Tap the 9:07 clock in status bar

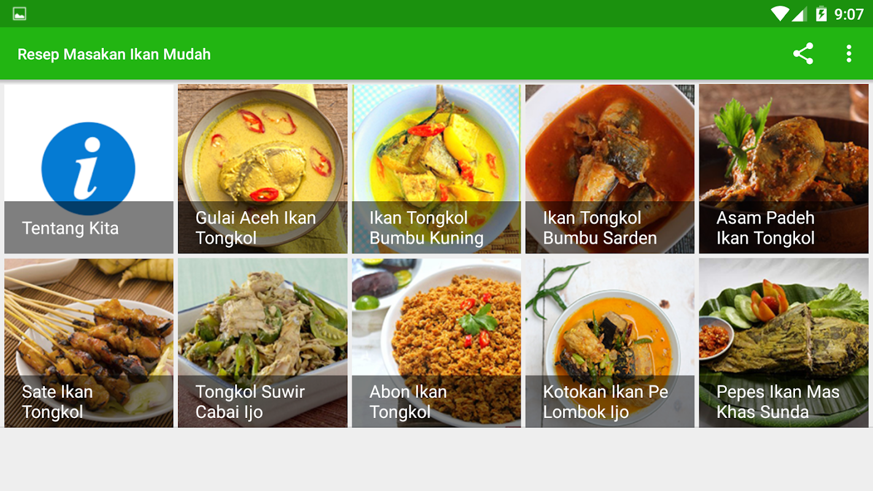849,14
